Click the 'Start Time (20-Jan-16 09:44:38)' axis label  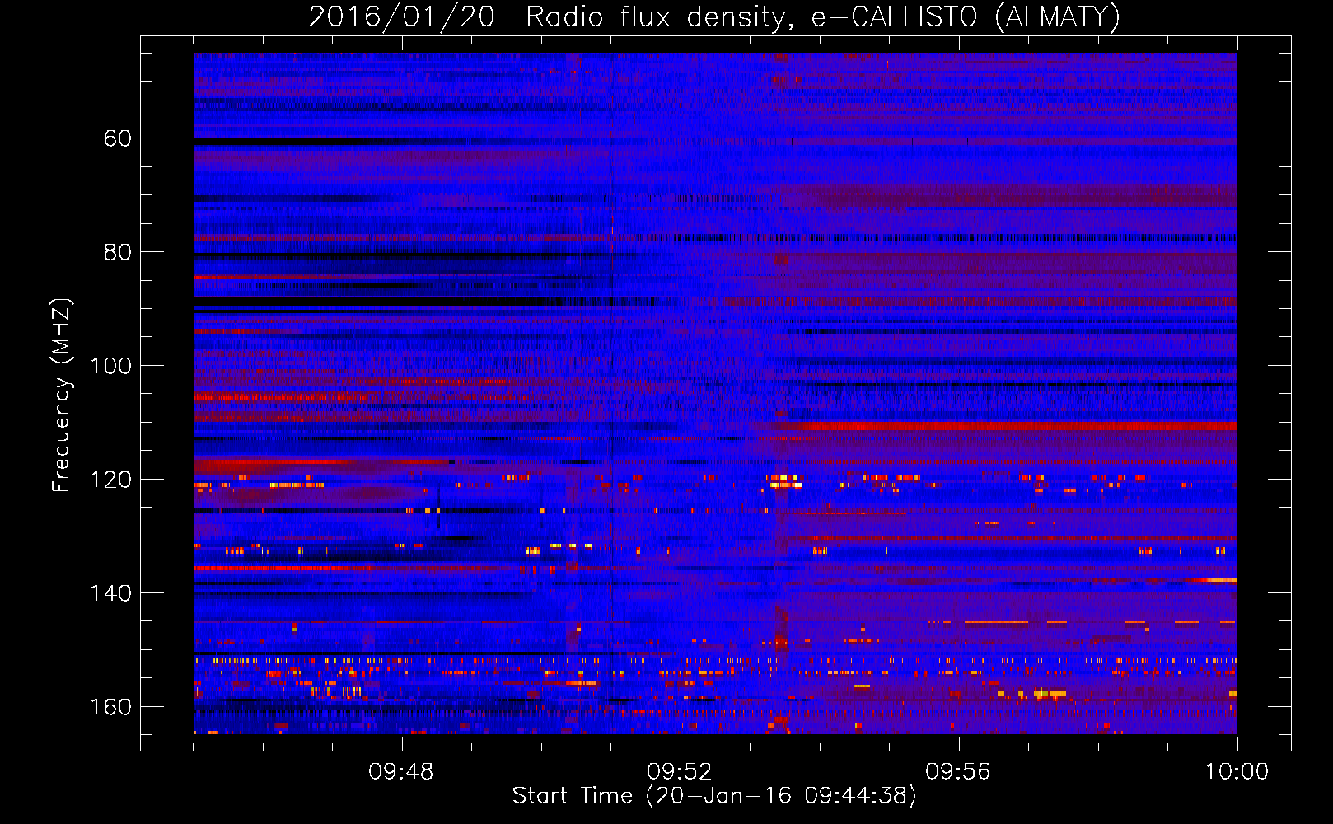[714, 796]
